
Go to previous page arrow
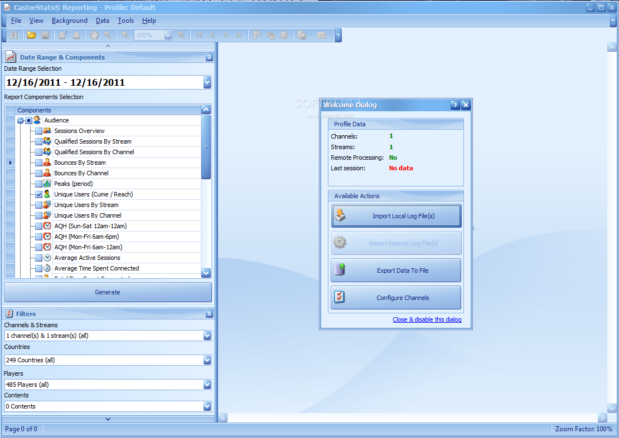pos(212,35)
